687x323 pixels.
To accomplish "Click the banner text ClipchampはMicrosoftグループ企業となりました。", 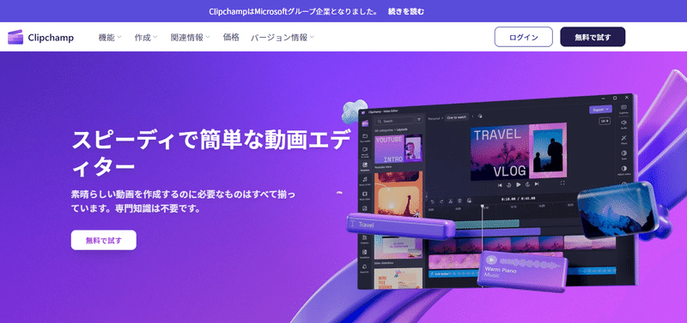I will click(x=294, y=11).
